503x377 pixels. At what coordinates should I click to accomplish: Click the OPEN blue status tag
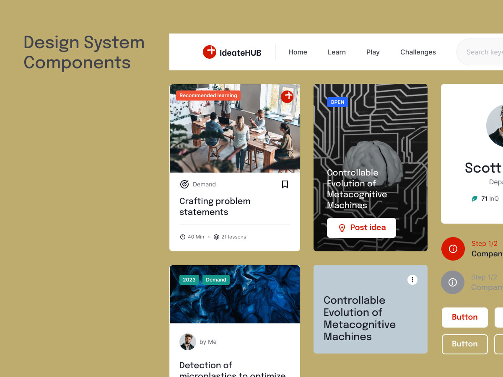337,102
